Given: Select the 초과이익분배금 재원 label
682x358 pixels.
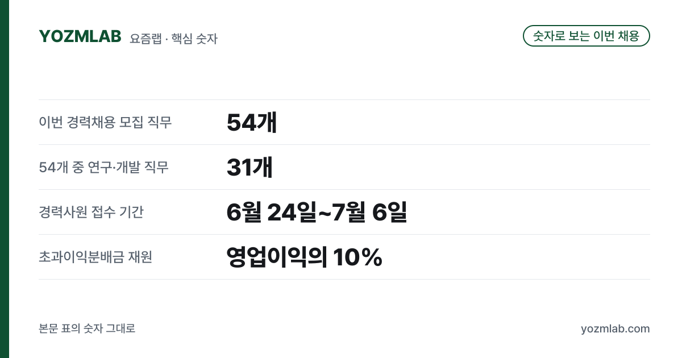Looking at the screenshot, I should [95, 257].
